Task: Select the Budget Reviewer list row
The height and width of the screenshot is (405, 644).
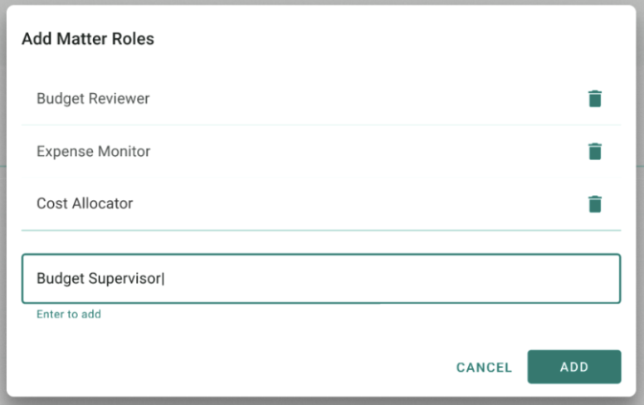Action: point(321,99)
